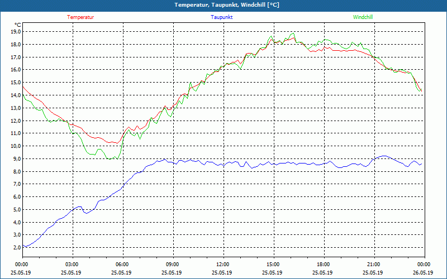447x279 pixels.
Task: Click the '15:00' x-axis time label
Action: 273,264
